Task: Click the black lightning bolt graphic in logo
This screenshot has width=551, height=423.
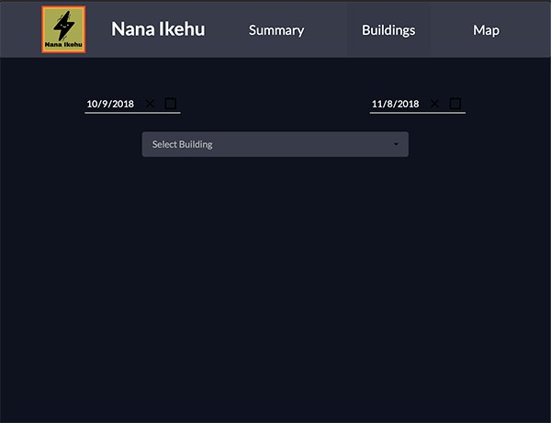Action: pos(64,26)
